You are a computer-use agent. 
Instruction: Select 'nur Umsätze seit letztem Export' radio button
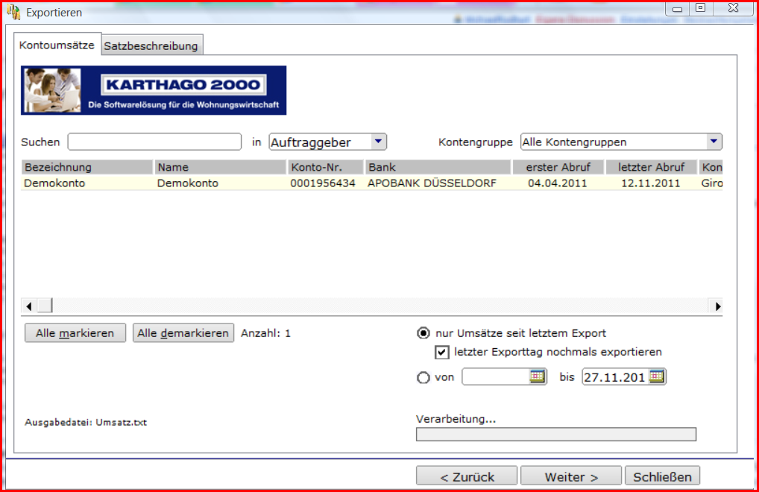(x=423, y=332)
